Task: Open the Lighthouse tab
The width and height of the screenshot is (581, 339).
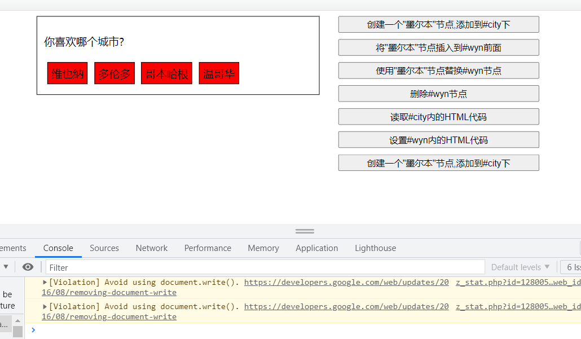Action: click(x=375, y=248)
